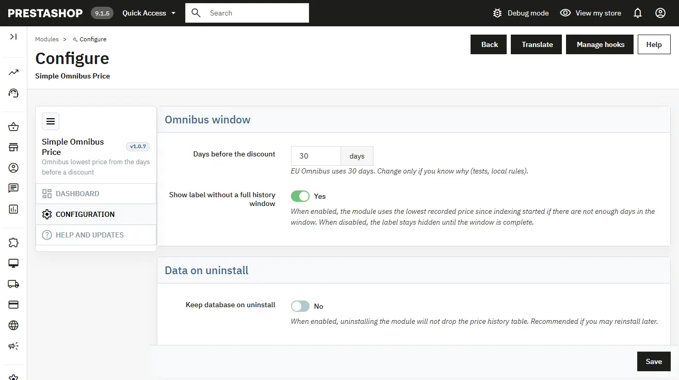
Task: Click the Manage hooks button
Action: 600,44
